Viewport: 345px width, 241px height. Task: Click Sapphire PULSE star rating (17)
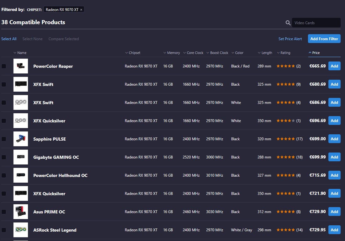(x=289, y=139)
